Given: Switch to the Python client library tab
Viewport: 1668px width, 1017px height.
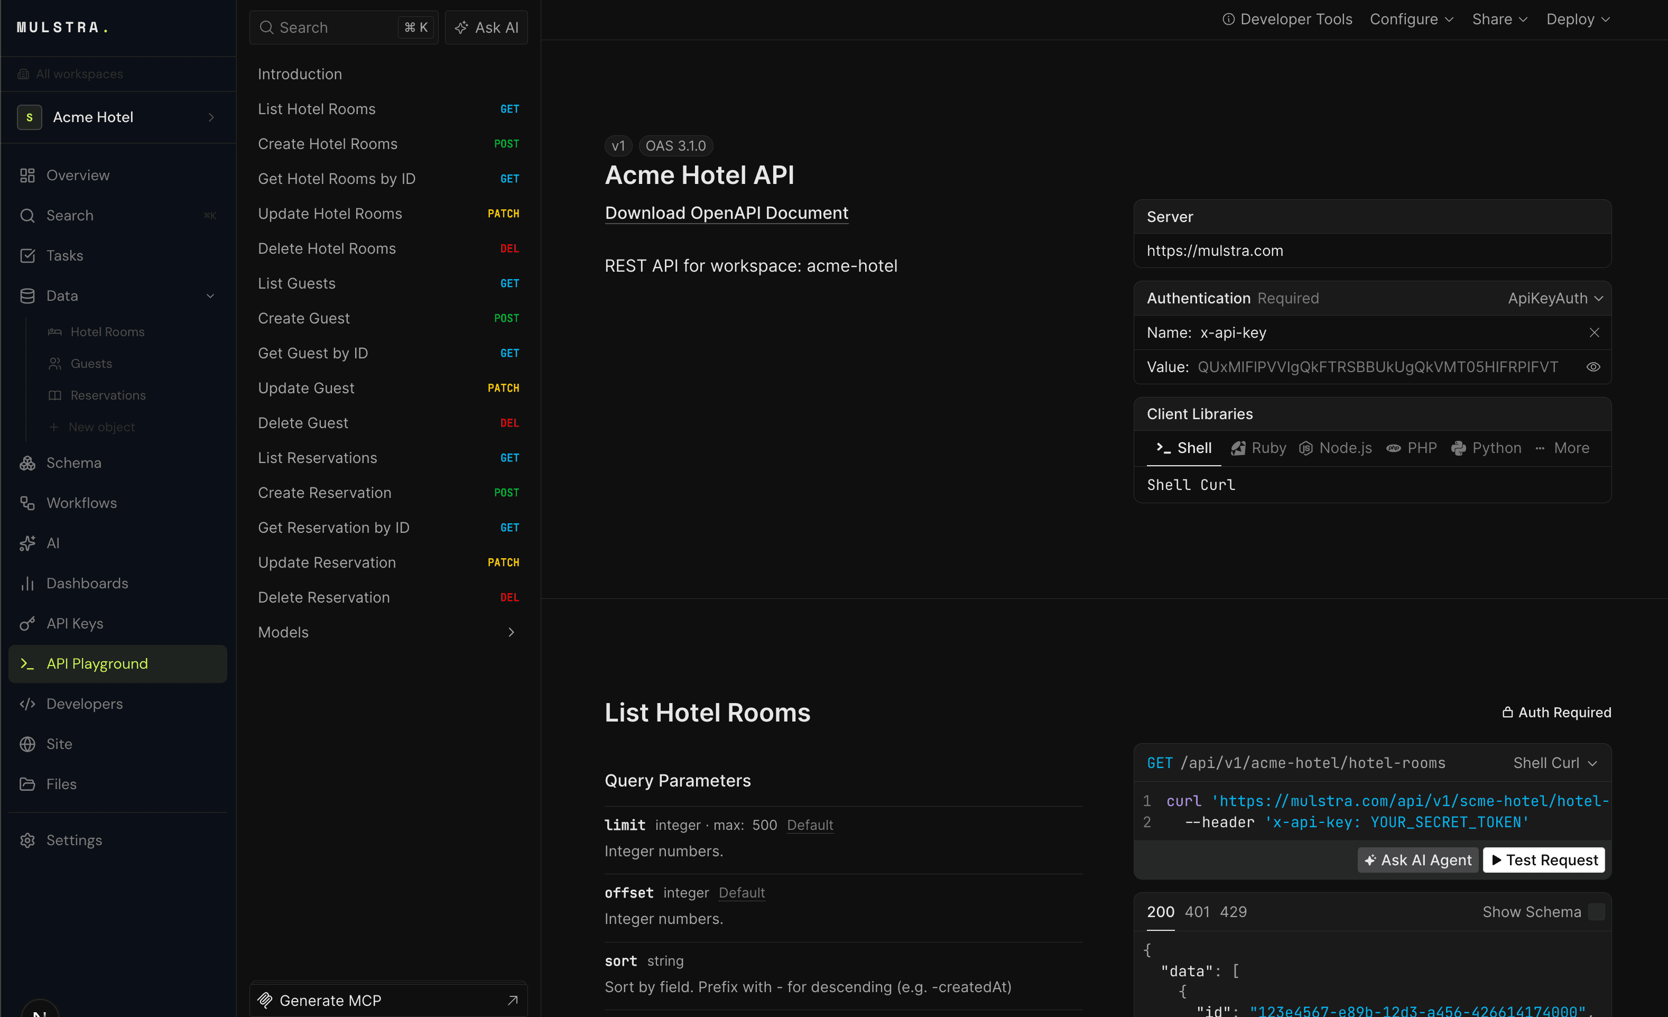Looking at the screenshot, I should pos(1486,448).
